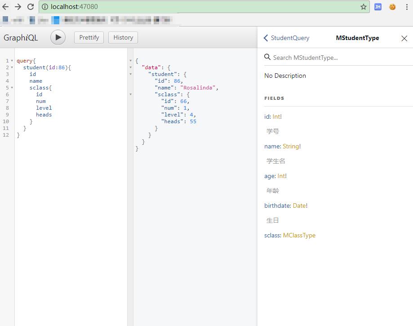413x326 pixels.
Task: Collapse the query block on line 1
Action: [12, 60]
